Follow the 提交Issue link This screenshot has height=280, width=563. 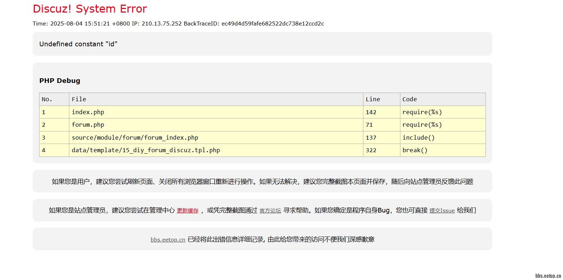(442, 211)
